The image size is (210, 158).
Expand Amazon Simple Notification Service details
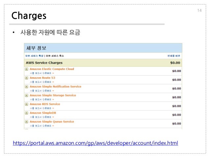27,86
